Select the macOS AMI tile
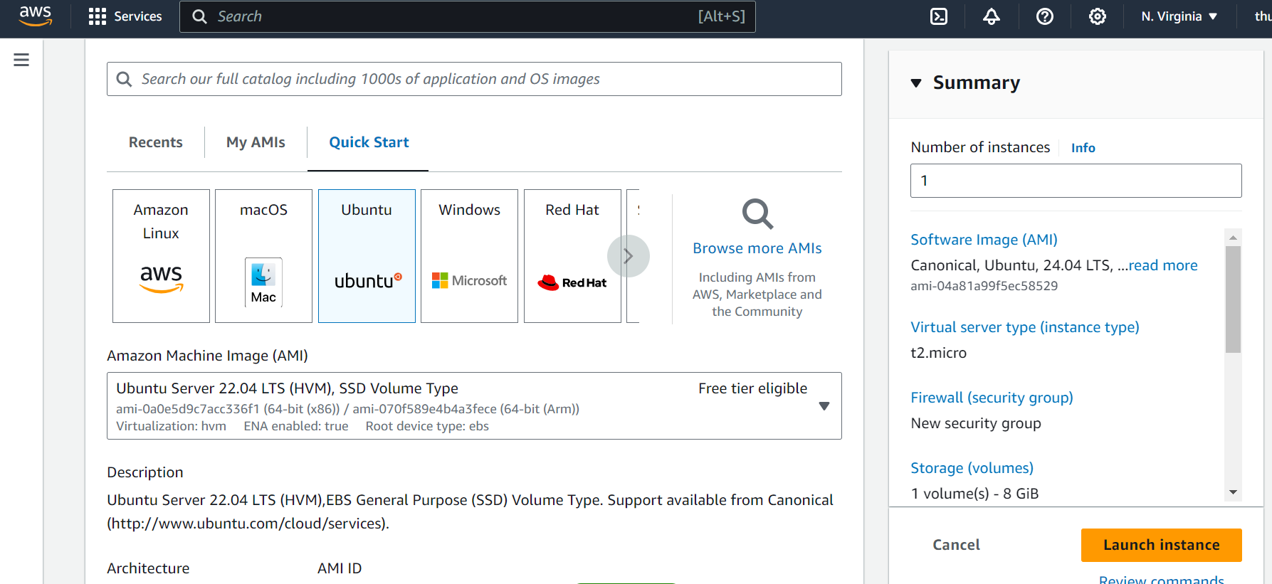1272x584 pixels. tap(263, 255)
